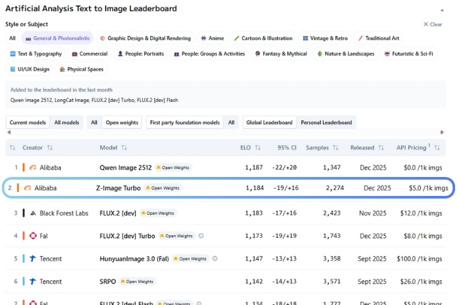457x305 pixels.
Task: Click the 'Added to the leaderboard' notice text
Action: [61, 90]
